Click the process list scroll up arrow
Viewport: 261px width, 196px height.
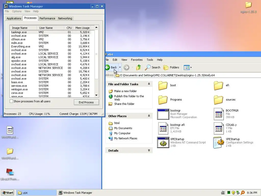point(96,27)
